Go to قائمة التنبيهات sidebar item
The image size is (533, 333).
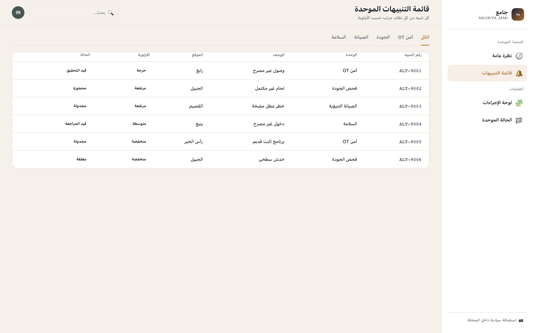coord(487,73)
